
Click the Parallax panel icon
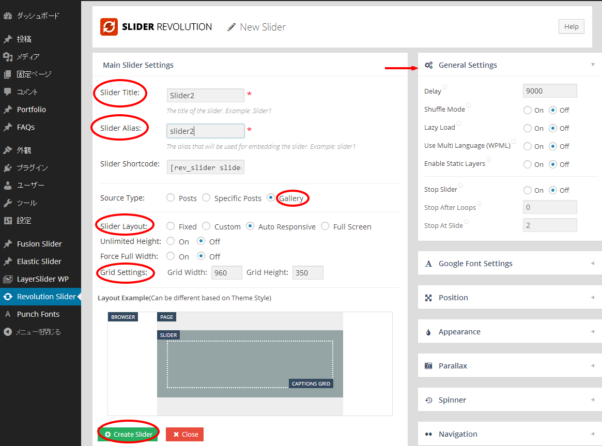(428, 366)
